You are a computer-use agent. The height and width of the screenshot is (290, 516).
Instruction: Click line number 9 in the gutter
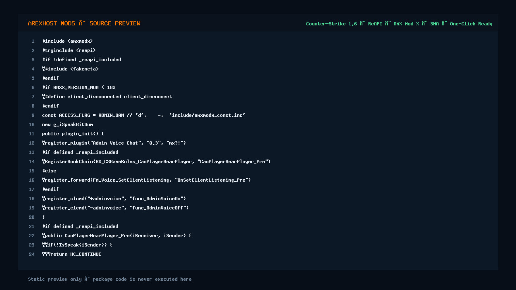point(33,115)
